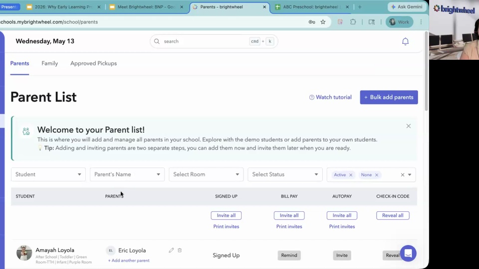479x269 pixels.
Task: Open Chrome three-dot menu
Action: [x=421, y=22]
